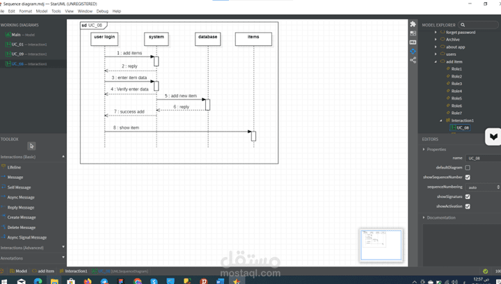Viewport: 501px width, 284px height.
Task: Pick the Delete Message tool
Action: tap(22, 228)
